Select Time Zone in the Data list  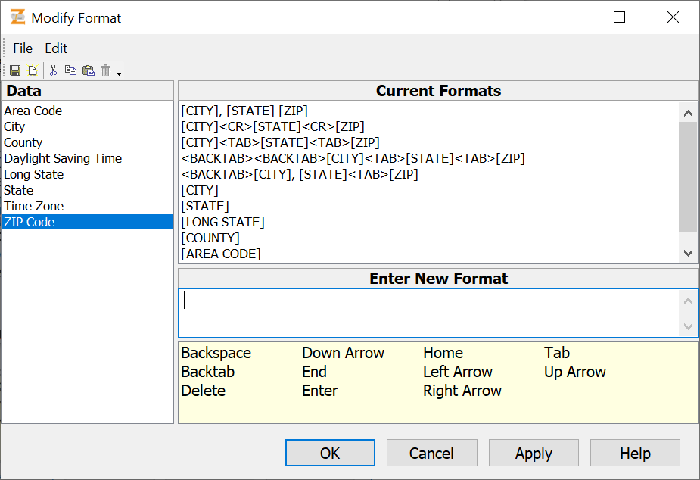pos(33,205)
